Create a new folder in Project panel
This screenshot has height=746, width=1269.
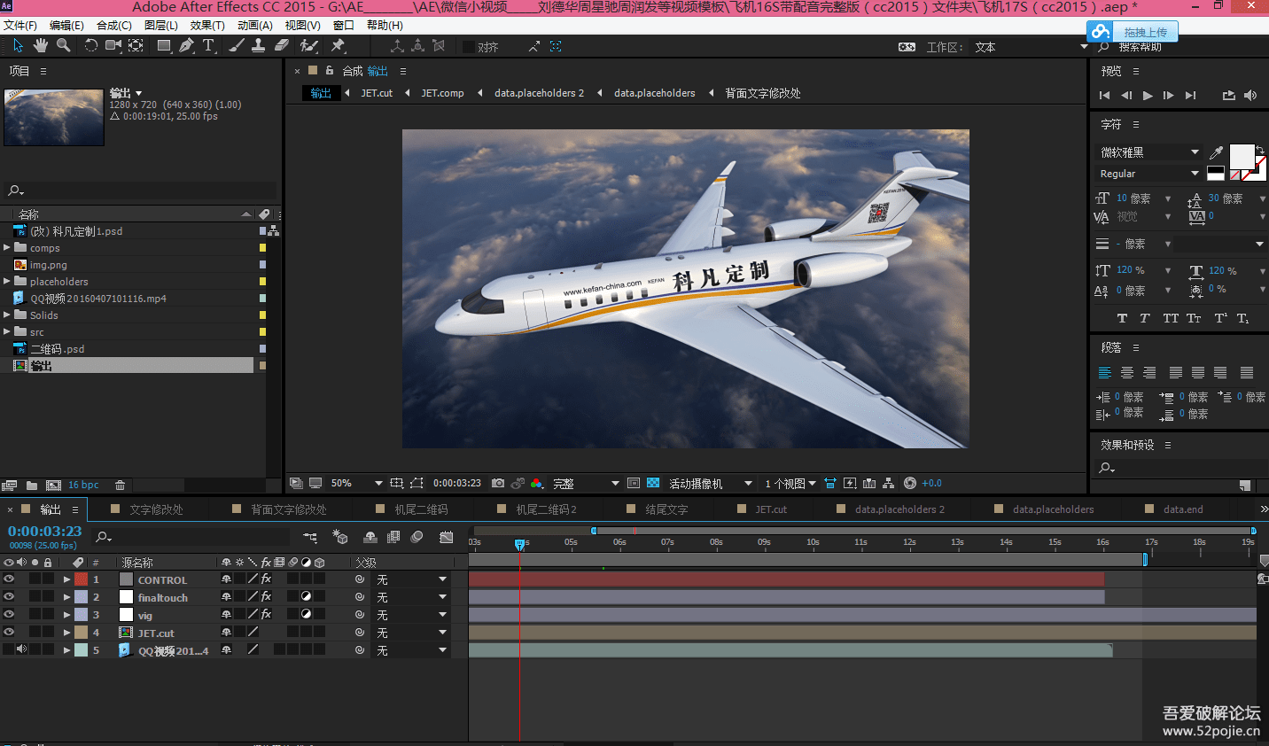click(32, 486)
